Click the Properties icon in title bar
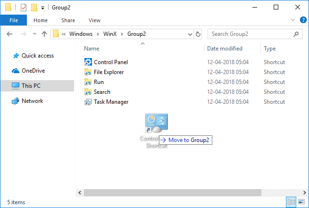 pyautogui.click(x=23, y=8)
